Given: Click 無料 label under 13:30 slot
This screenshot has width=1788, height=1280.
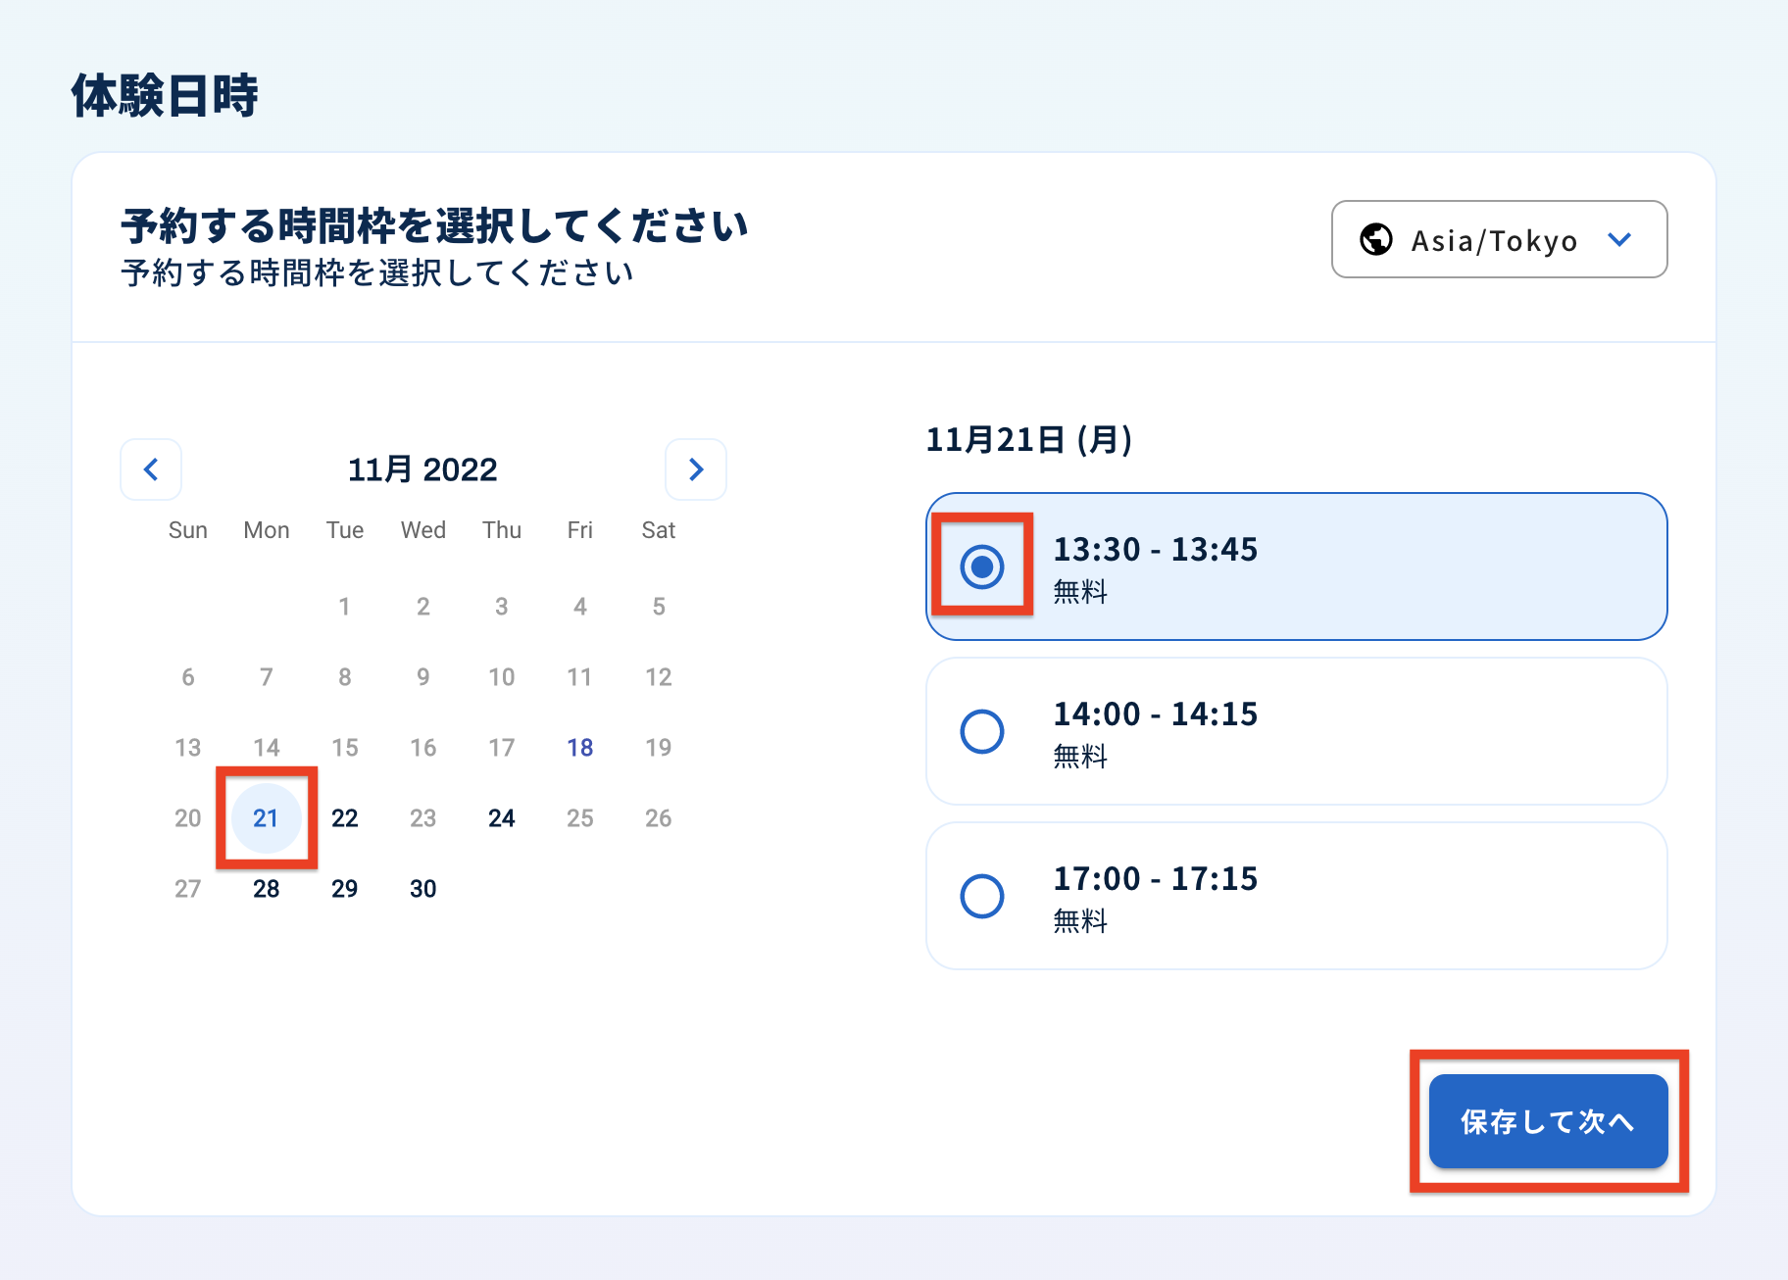Looking at the screenshot, I should tap(1080, 591).
